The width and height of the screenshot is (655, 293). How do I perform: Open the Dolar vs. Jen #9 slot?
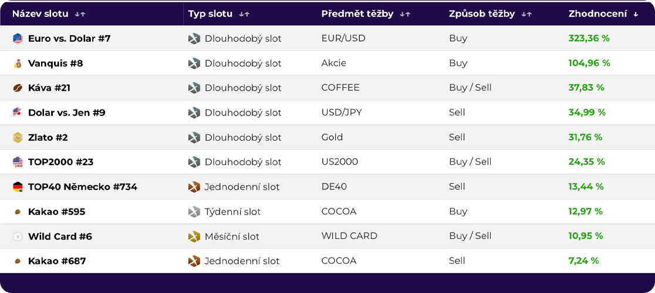(x=67, y=113)
